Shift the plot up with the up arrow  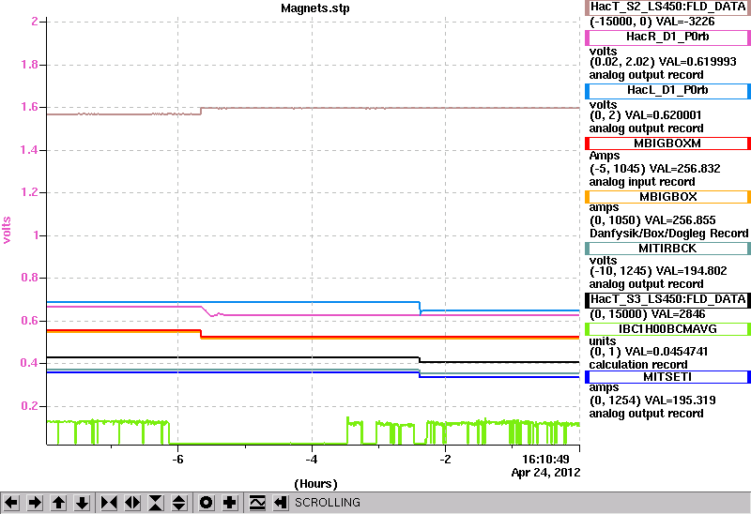[58, 503]
